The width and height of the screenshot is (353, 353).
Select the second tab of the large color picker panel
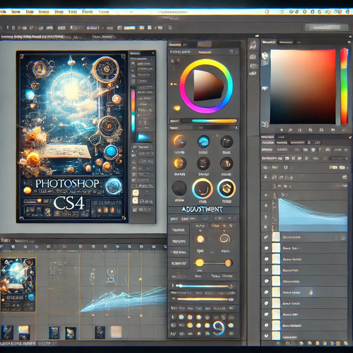[286, 42]
